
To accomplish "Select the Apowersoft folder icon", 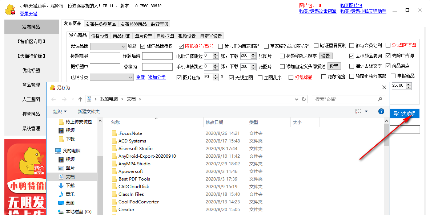I will point(114,172).
